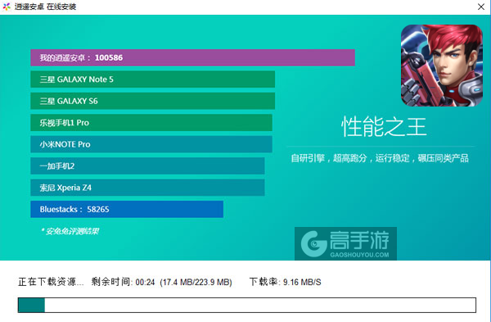The height and width of the screenshot is (322, 491).
Task: Click the 17.4 MB/223.9 MB size text
Action: (196, 282)
